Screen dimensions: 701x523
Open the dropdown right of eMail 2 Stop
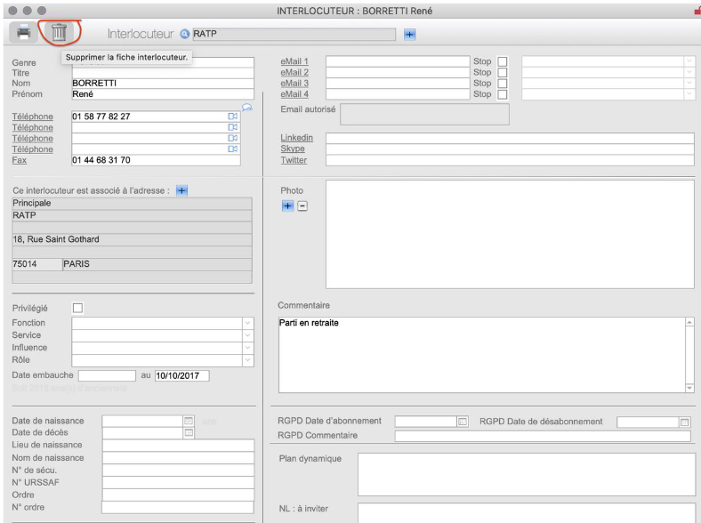point(689,72)
